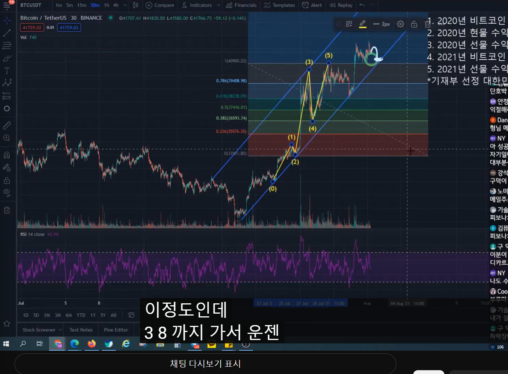Switch to 1m timeframe

coord(59,5)
